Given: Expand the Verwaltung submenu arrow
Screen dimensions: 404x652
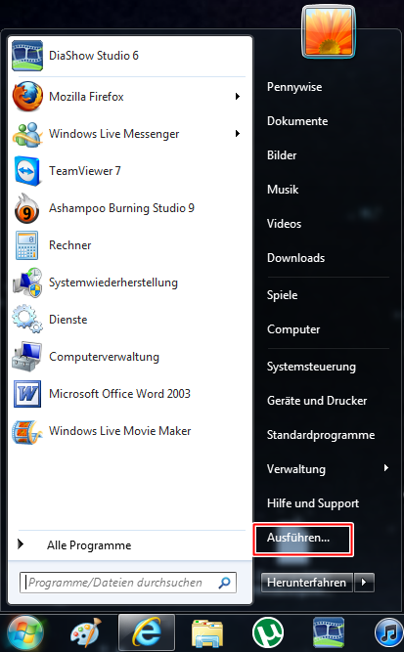Looking at the screenshot, I should click(x=386, y=468).
